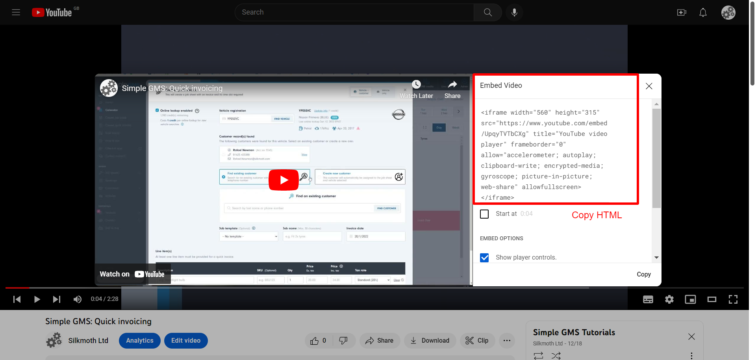Click the Start at 0:04 time field
Viewport: 756px width, 360px height.
pos(526,214)
